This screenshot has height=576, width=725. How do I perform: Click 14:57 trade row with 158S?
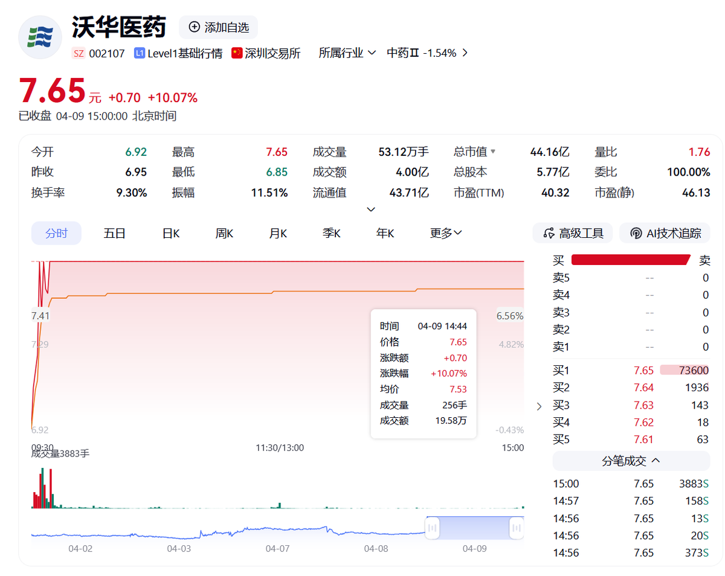coord(631,501)
